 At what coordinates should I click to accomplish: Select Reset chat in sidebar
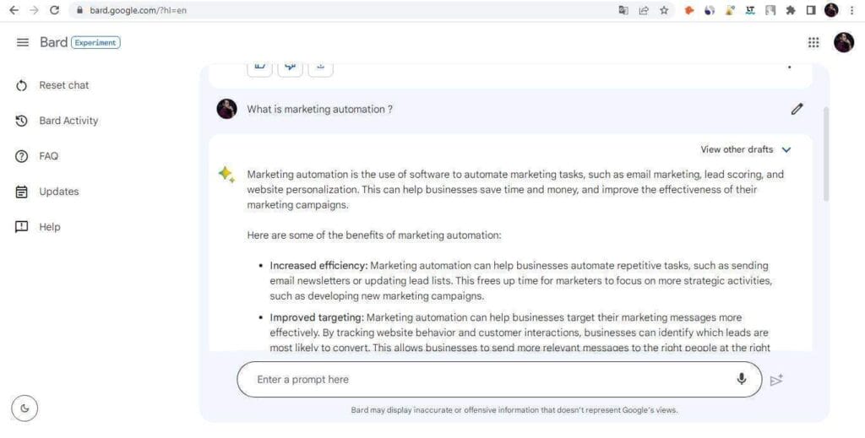pos(63,85)
